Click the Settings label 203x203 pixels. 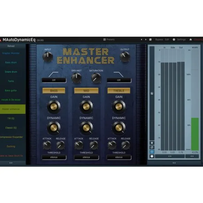pos(181,40)
